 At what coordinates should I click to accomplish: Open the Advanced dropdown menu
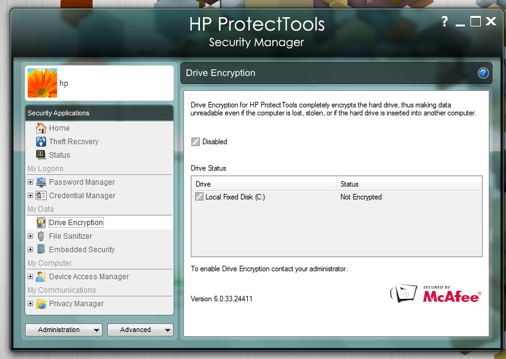tap(140, 330)
